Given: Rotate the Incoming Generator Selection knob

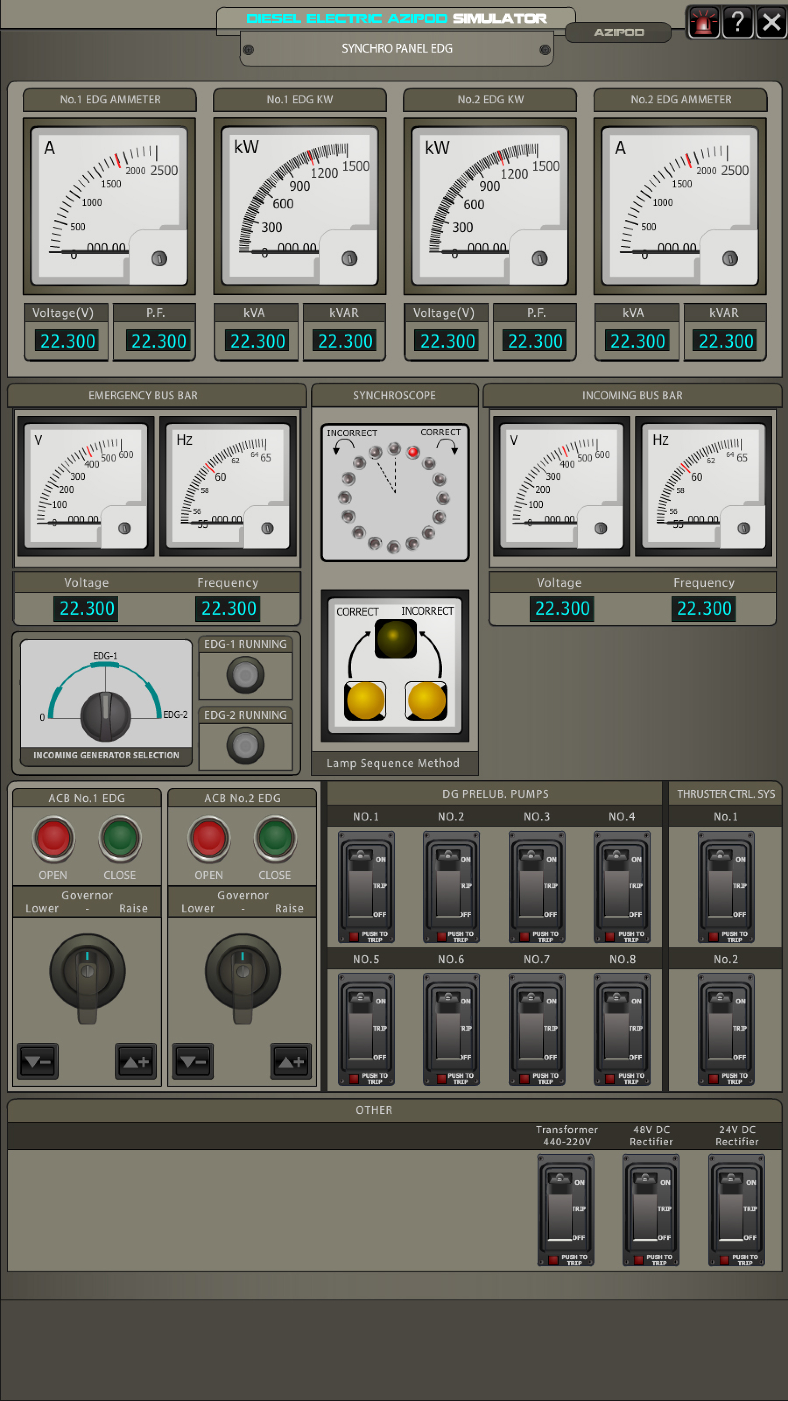Looking at the screenshot, I should (x=106, y=716).
